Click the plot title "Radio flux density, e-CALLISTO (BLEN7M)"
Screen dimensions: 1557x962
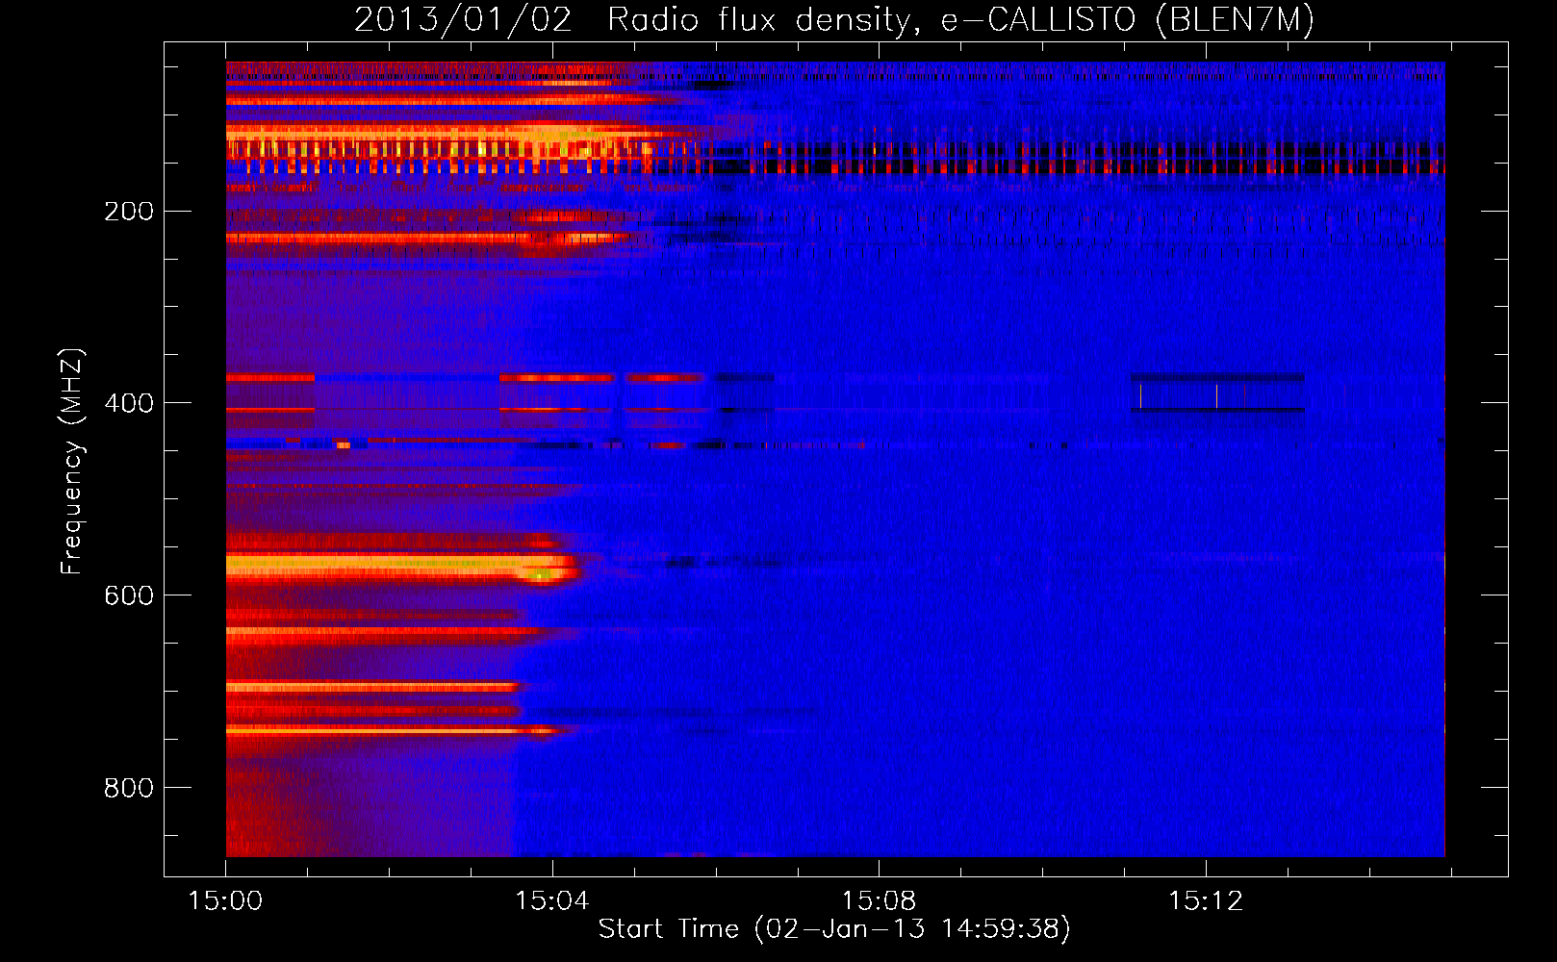coord(960,20)
